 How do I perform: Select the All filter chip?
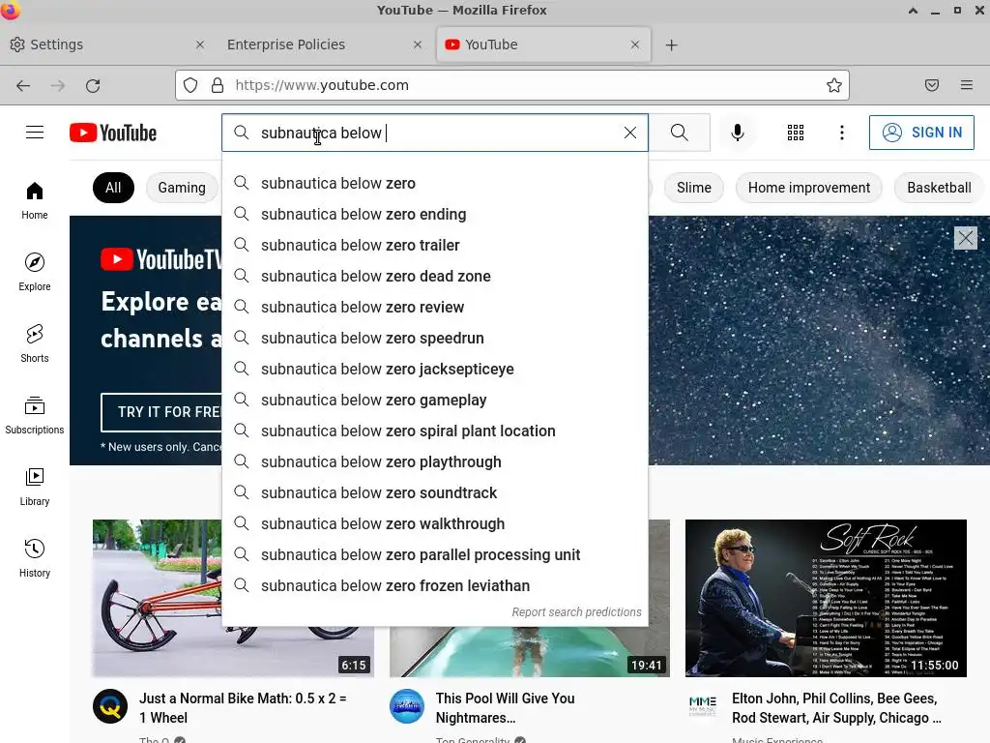coord(113,188)
